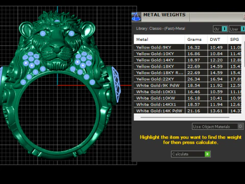Click the lion ring model in viewport
This screenshot has height=184, width=245.
coord(60,85)
